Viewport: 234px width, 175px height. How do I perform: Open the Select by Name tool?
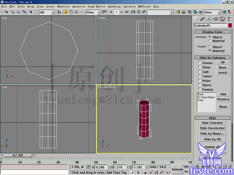tap(60, 12)
